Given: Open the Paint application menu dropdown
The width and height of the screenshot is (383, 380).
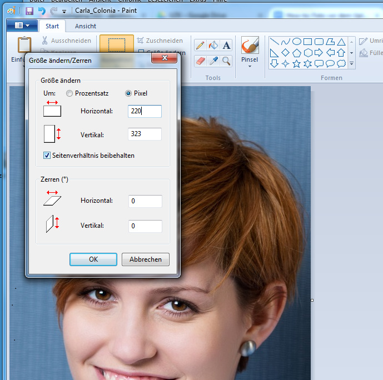Looking at the screenshot, I should [22, 26].
